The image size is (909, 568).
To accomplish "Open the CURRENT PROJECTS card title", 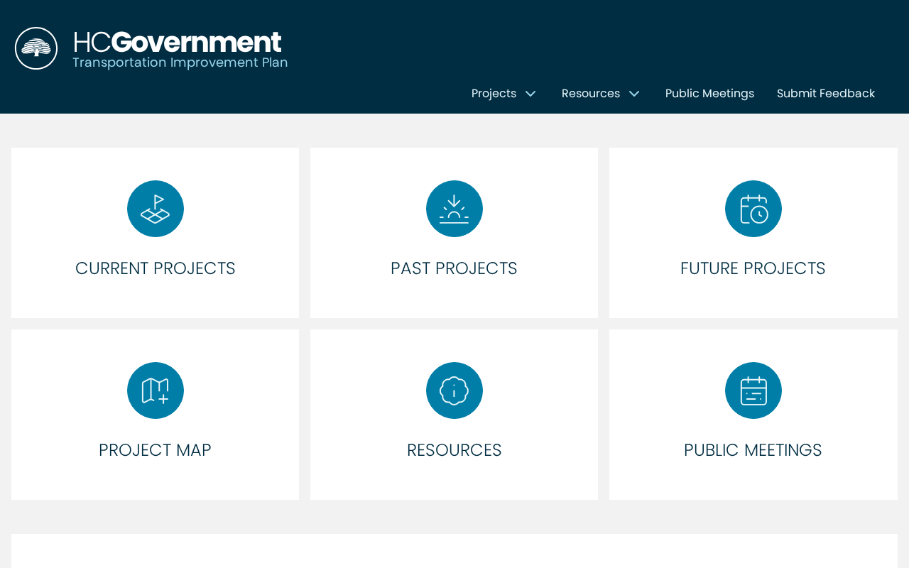I will click(156, 268).
